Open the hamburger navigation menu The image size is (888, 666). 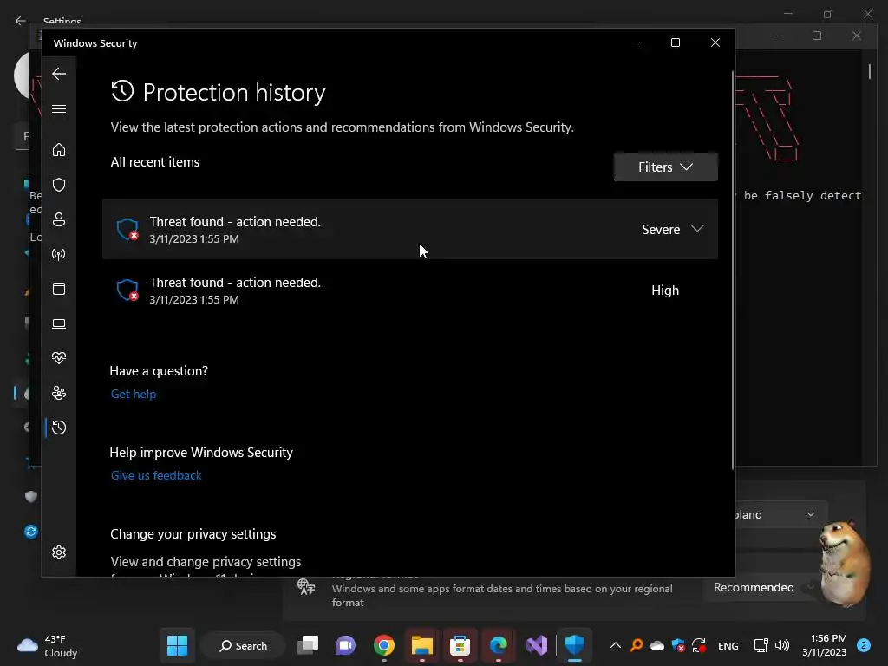tap(59, 108)
